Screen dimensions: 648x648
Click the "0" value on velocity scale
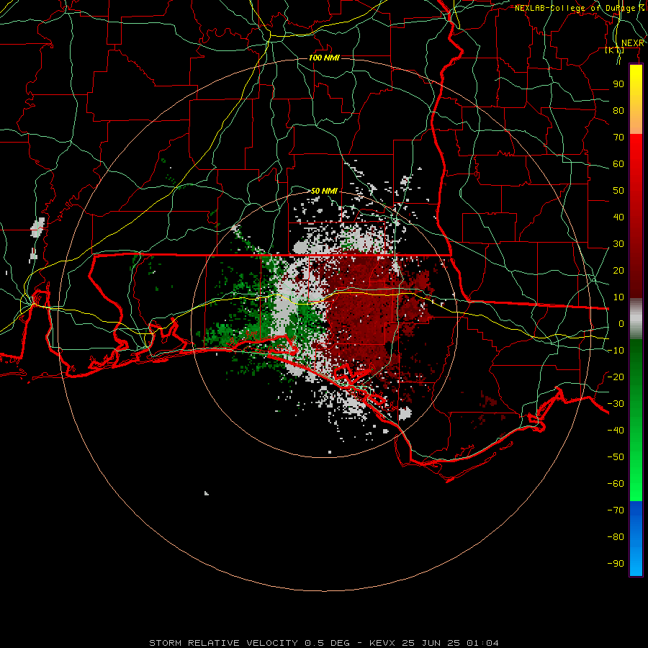621,323
